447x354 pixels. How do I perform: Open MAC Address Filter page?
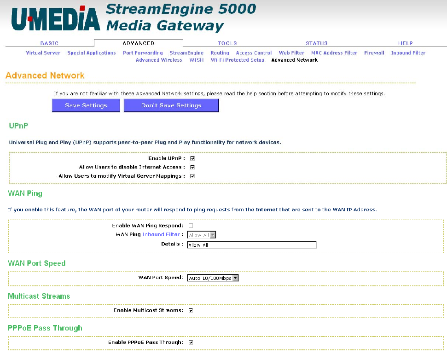pos(334,53)
